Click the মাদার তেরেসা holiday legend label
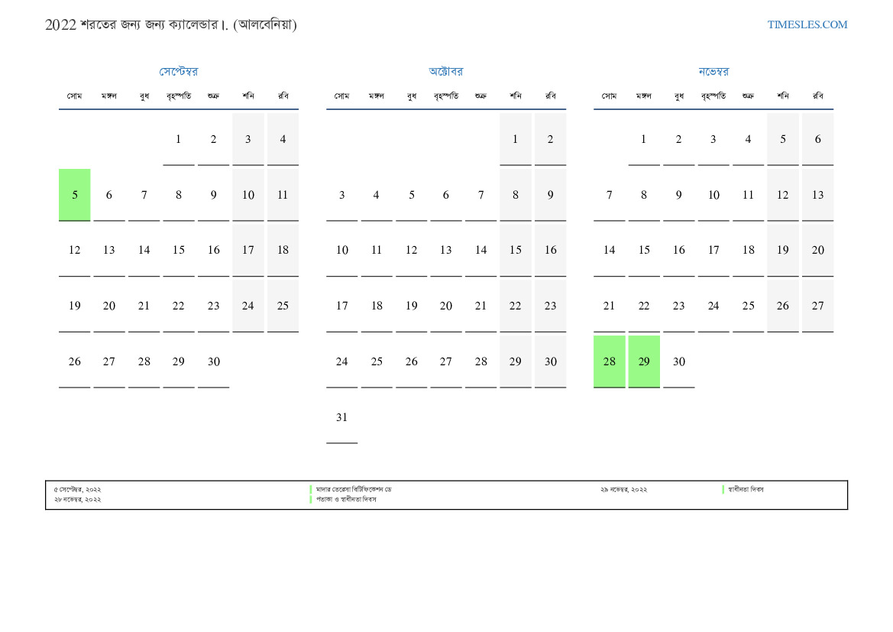Image resolution: width=893 pixels, height=632 pixels. pyautogui.click(x=354, y=489)
